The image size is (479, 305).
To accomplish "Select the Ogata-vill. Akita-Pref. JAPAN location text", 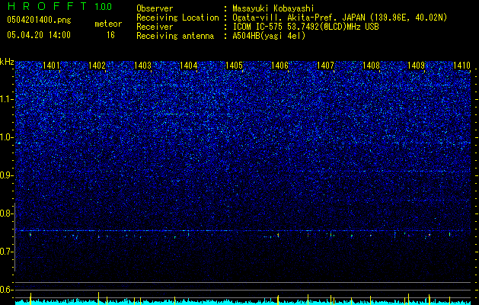I will [340, 18].
